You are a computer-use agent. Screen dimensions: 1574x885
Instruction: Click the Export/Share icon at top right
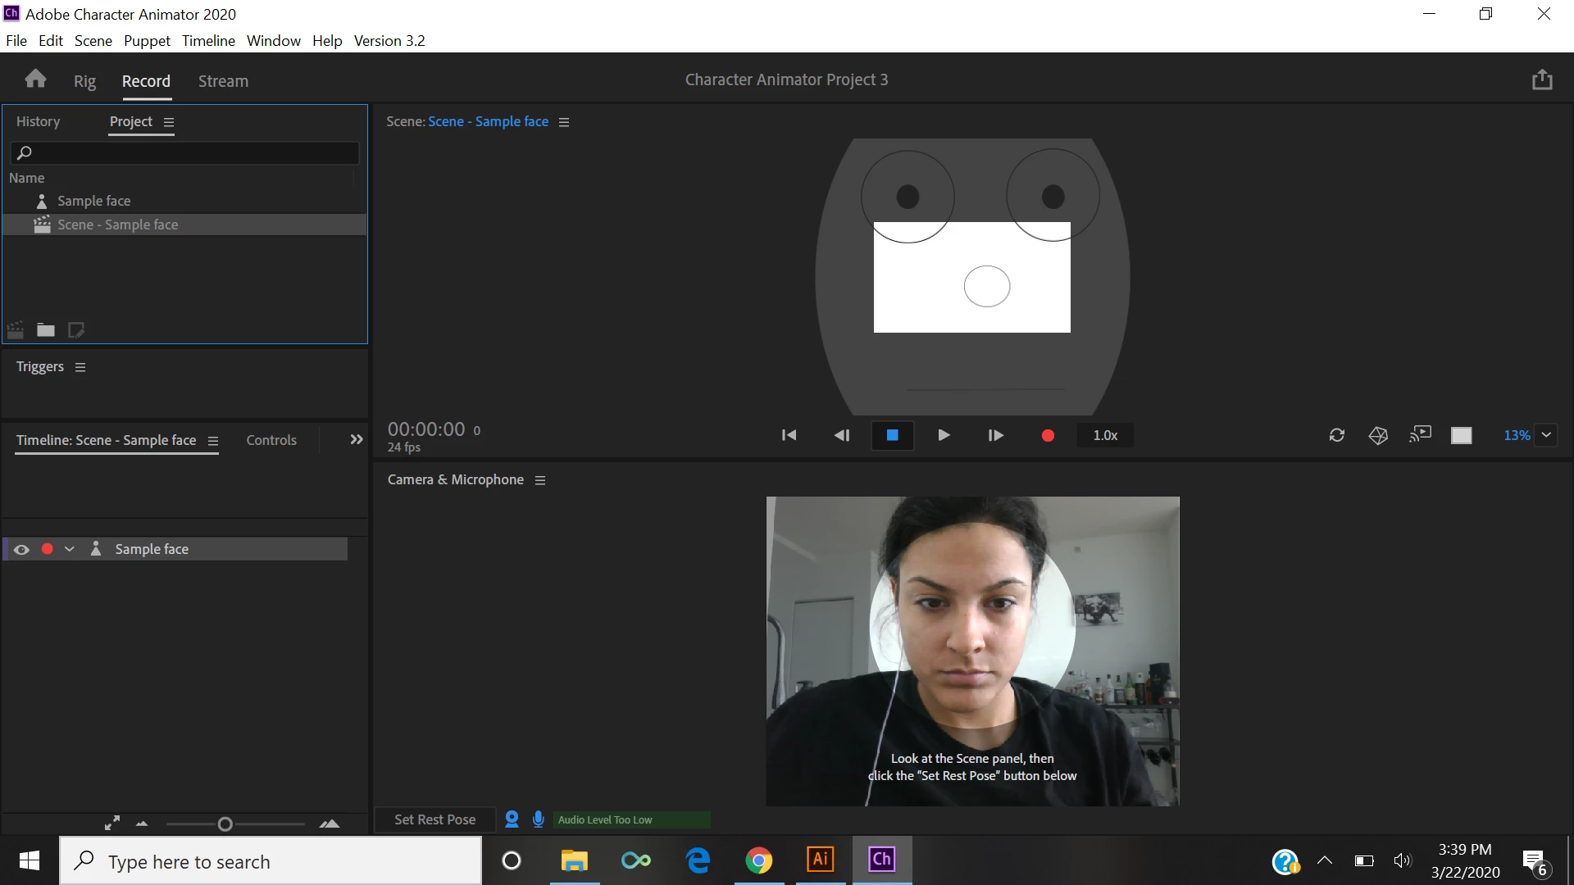[x=1542, y=79]
